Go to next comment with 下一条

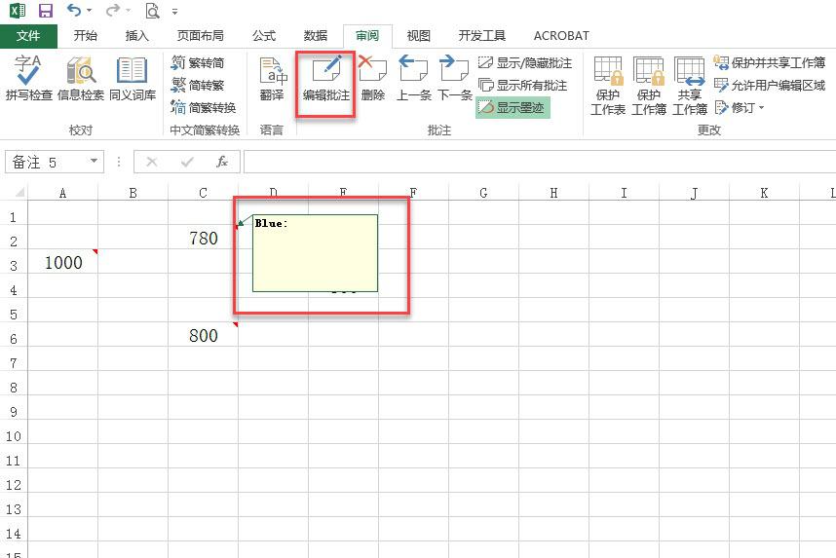[x=455, y=78]
